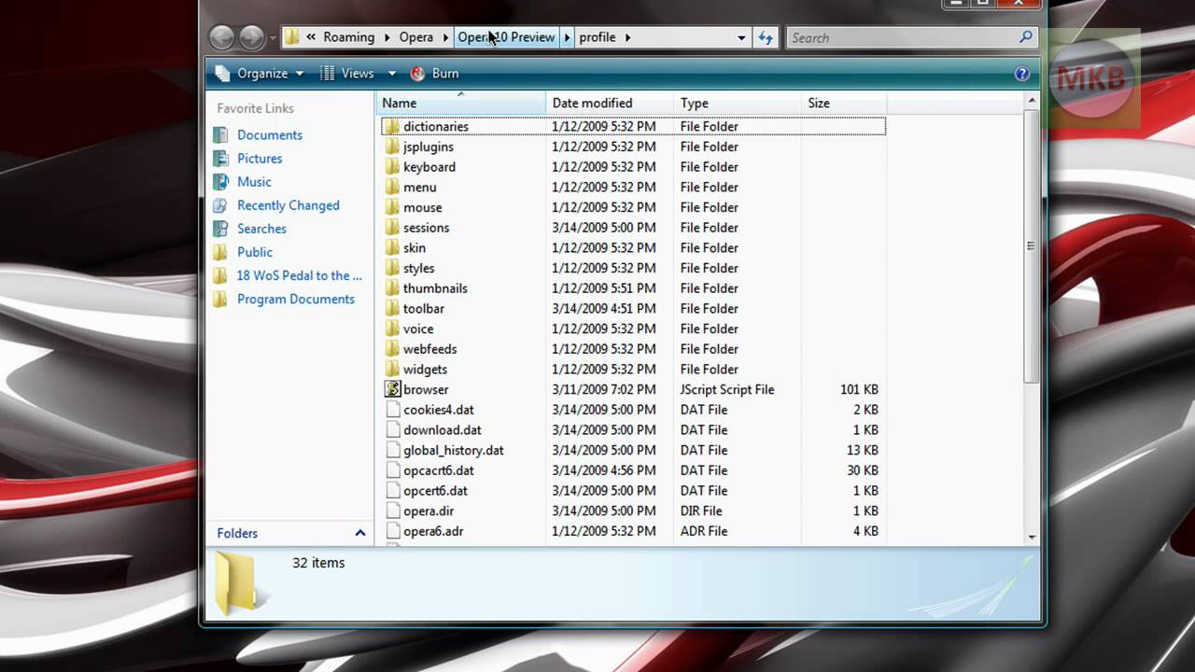
Task: Open the Documents favorite link
Action: pos(270,135)
